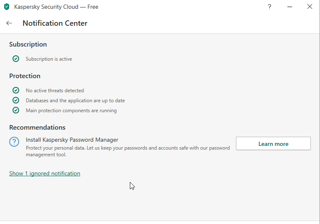This screenshot has width=320, height=224.
Task: Open help via the question mark icon
Action: 270,7
